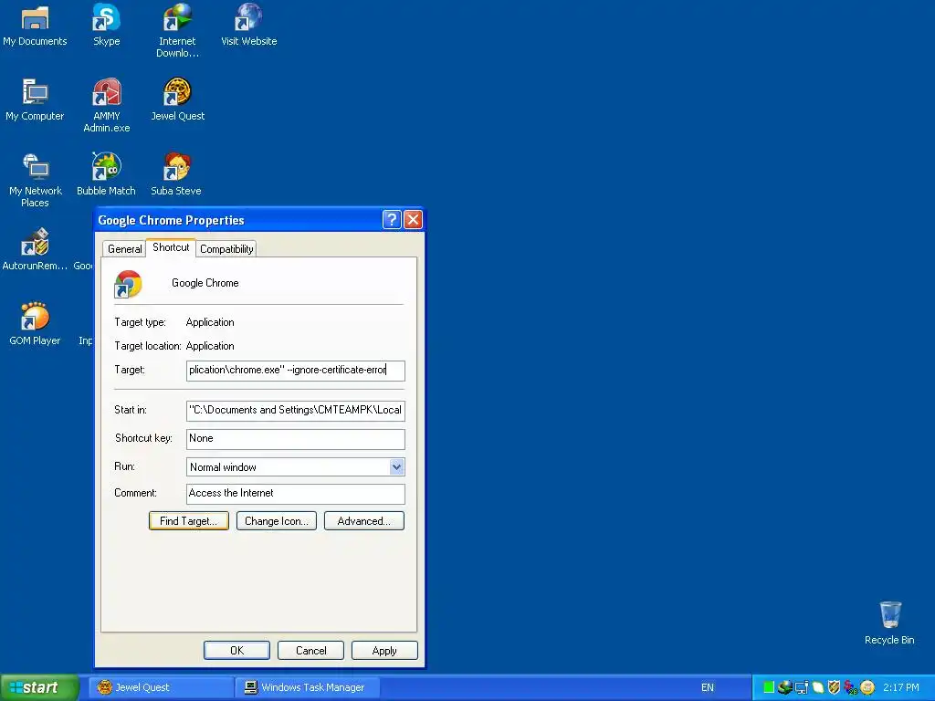Screen dimensions: 935x701
Task: Click the Shortcut key field
Action: click(295, 439)
